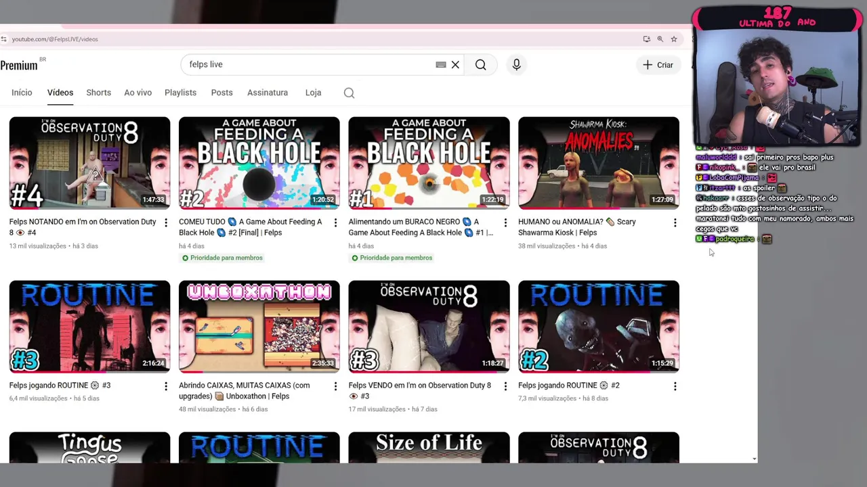
Task: Open title COMEU TUDO Feeding A Black Hole
Action: [251, 227]
